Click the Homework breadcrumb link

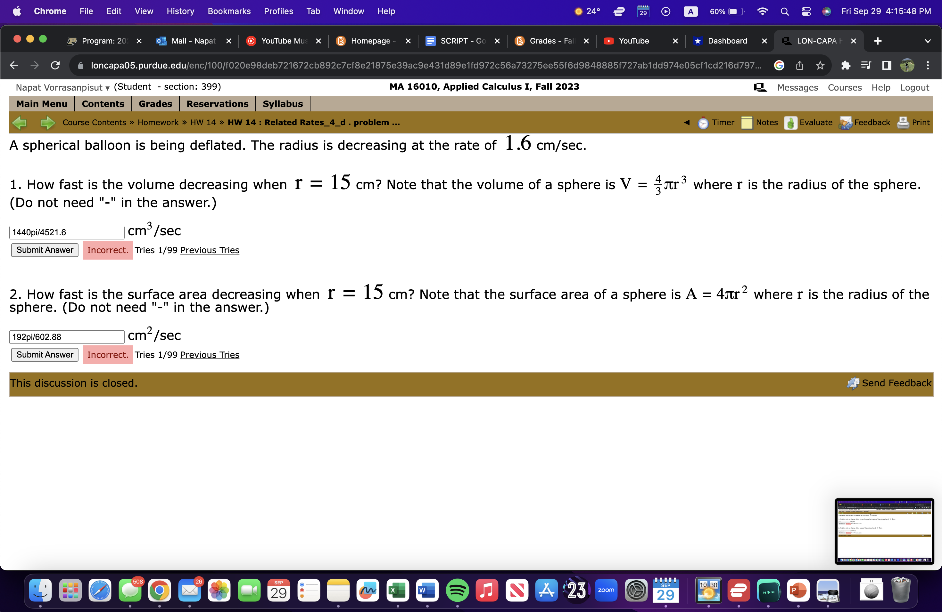(158, 123)
